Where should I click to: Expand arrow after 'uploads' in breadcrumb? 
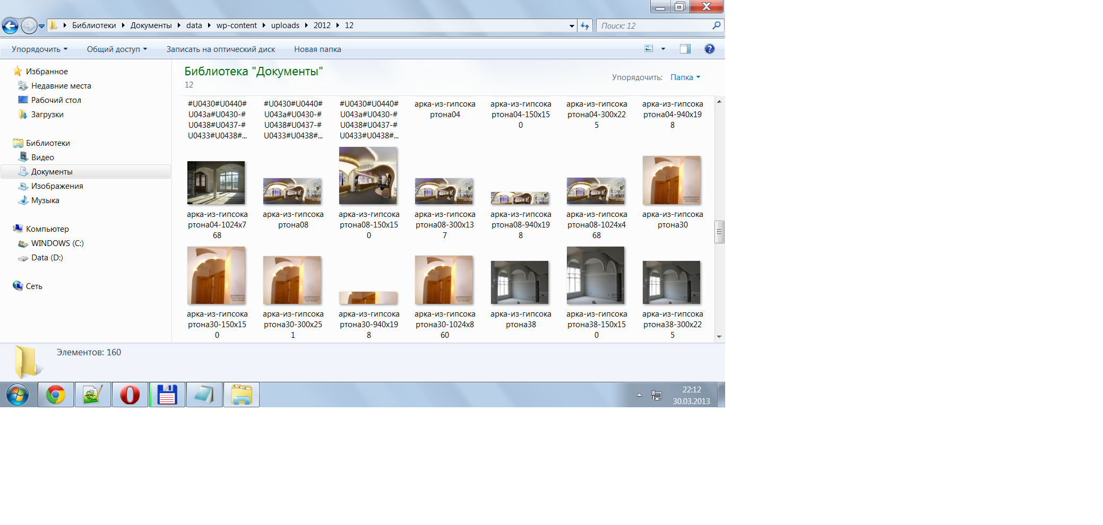coord(306,25)
